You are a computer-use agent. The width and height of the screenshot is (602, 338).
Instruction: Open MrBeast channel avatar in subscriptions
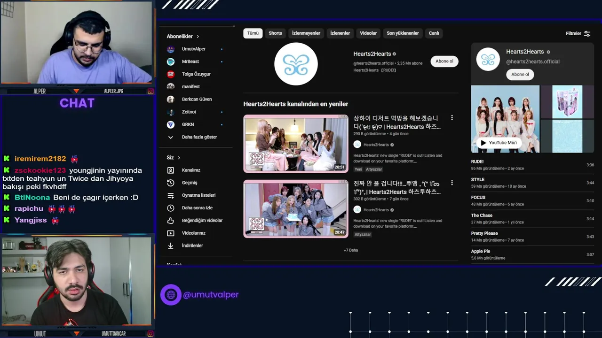[171, 61]
